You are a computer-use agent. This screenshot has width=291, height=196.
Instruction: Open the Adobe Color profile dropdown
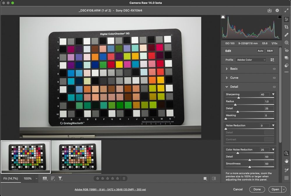251,60
